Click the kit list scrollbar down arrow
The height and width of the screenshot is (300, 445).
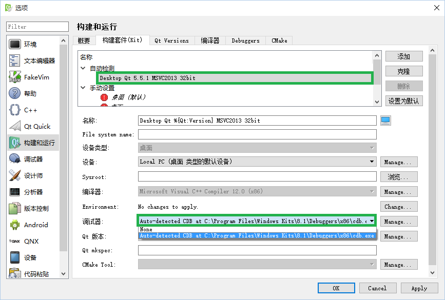[x=377, y=102]
